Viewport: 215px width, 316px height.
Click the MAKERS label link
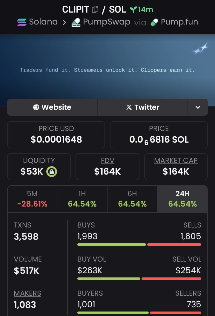[27, 293]
